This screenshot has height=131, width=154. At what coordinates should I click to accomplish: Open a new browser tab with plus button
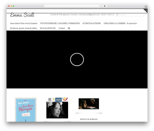146,7
